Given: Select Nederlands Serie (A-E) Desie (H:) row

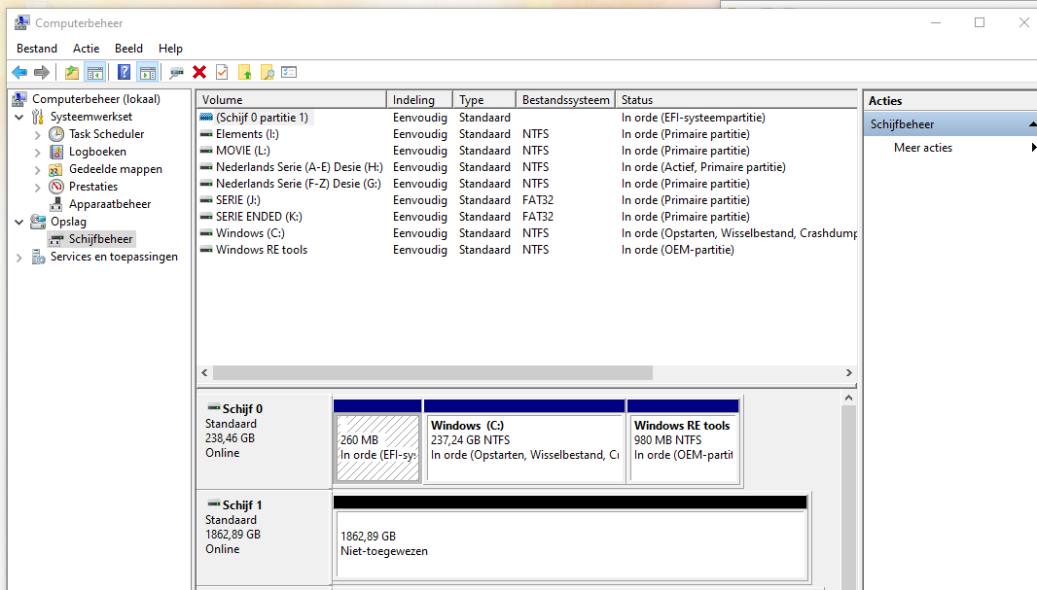Looking at the screenshot, I should pyautogui.click(x=527, y=167).
